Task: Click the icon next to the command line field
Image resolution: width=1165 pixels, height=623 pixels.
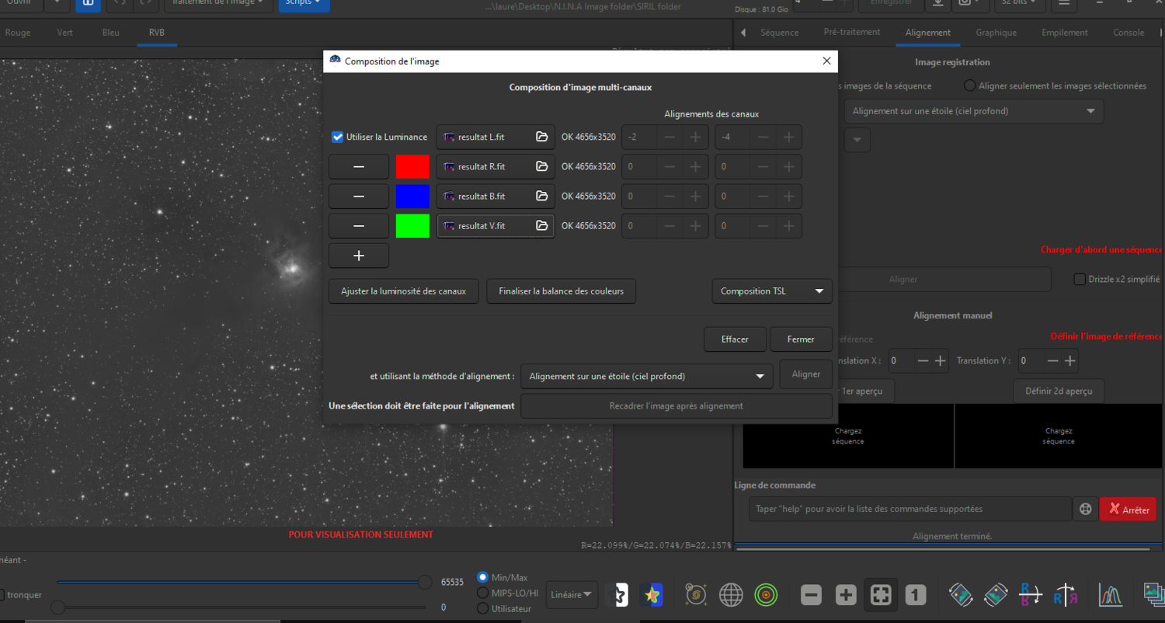Action: [x=1086, y=510]
